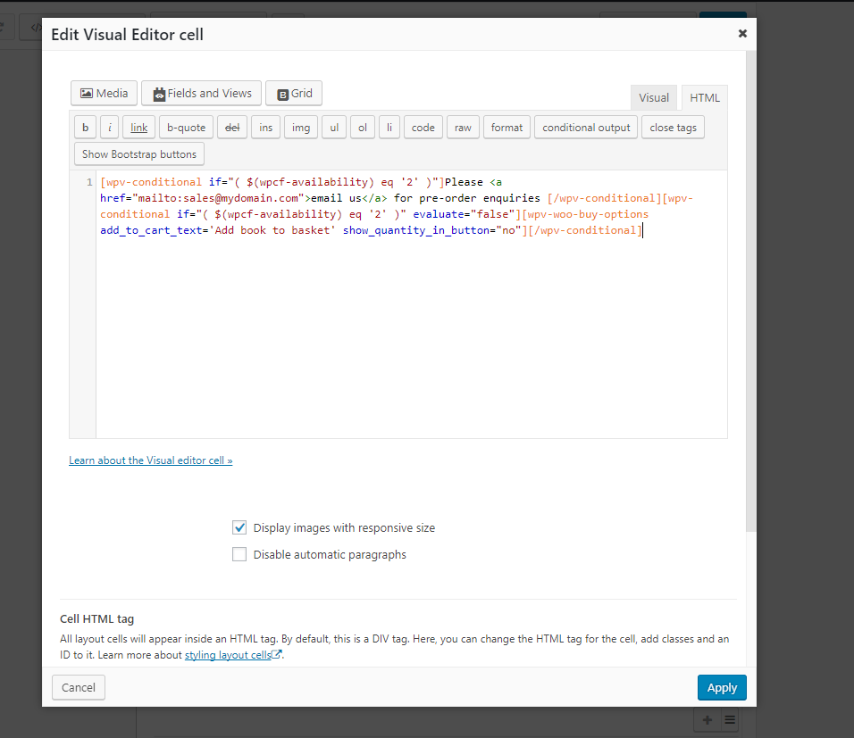Insert a code tag

[423, 128]
